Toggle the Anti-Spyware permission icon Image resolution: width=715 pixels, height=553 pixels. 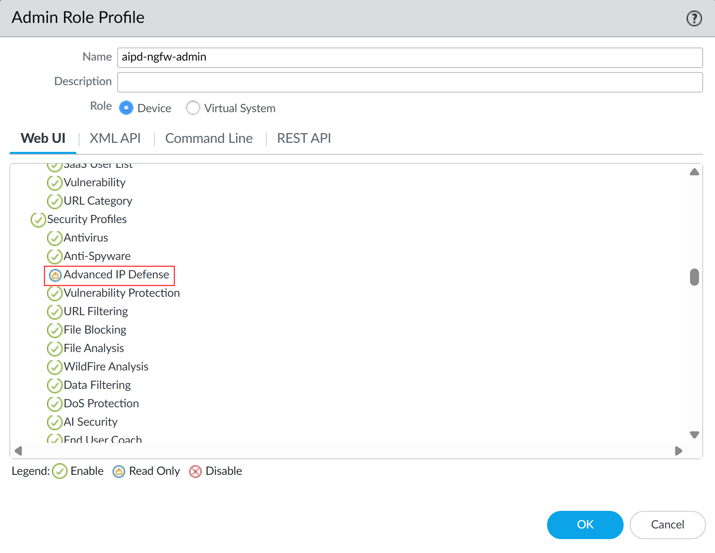coord(54,257)
